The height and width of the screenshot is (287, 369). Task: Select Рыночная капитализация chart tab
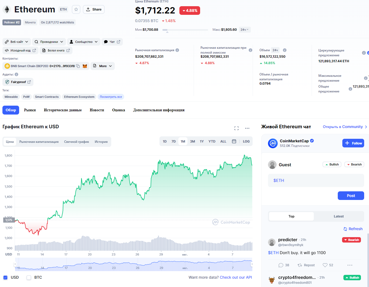click(x=39, y=142)
